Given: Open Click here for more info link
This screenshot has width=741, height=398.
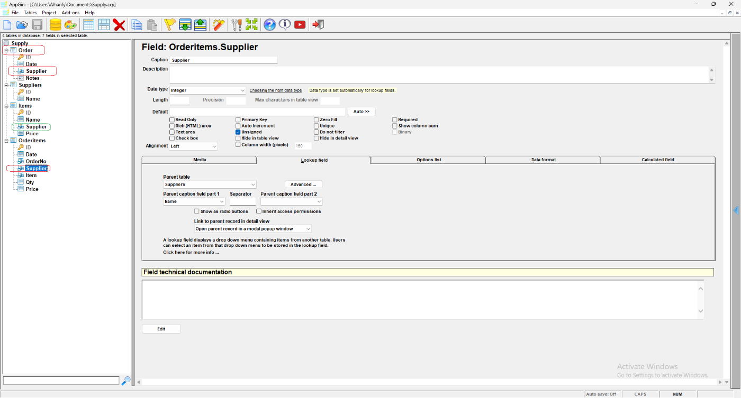Looking at the screenshot, I should coord(191,252).
